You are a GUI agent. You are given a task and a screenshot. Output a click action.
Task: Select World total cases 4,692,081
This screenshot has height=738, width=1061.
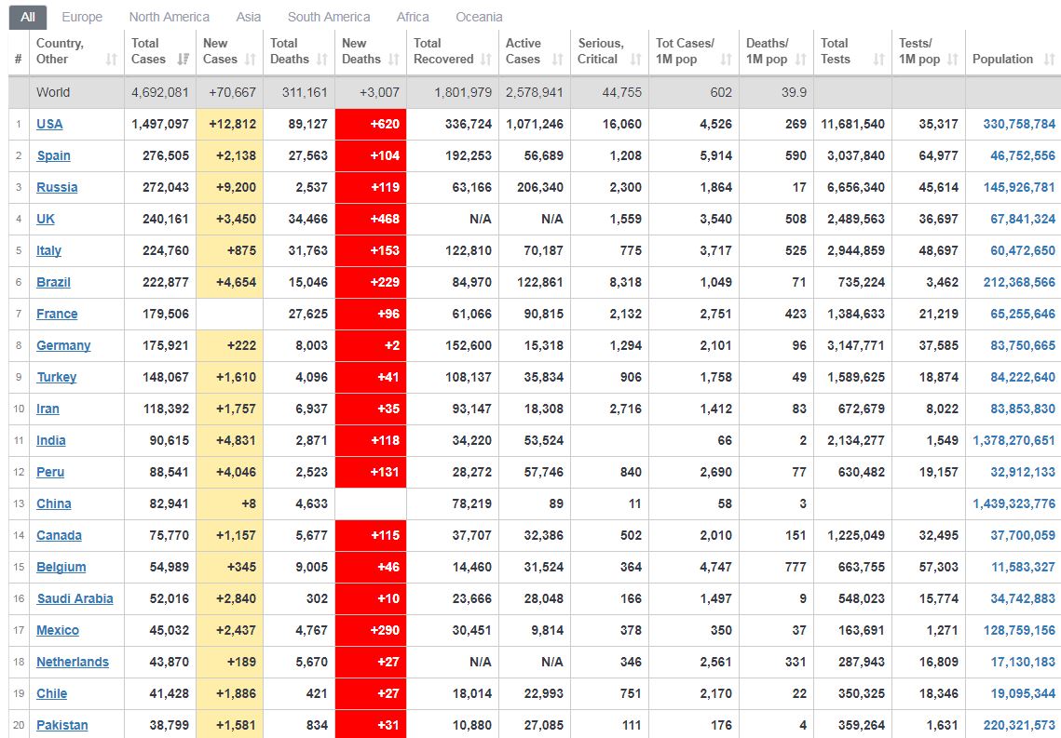point(159,92)
